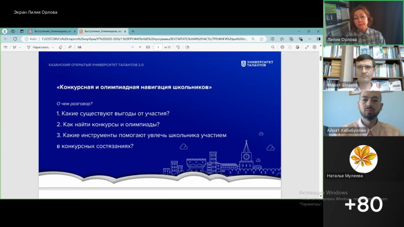This screenshot has width=404, height=227.
Task: Toggle the table of contents panel
Action: [x=5, y=47]
